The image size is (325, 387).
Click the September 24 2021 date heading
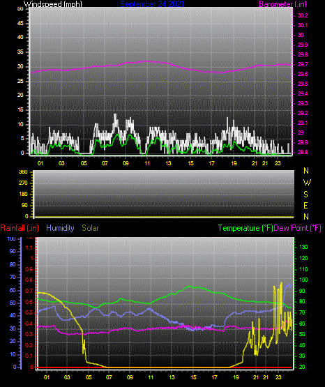click(152, 3)
